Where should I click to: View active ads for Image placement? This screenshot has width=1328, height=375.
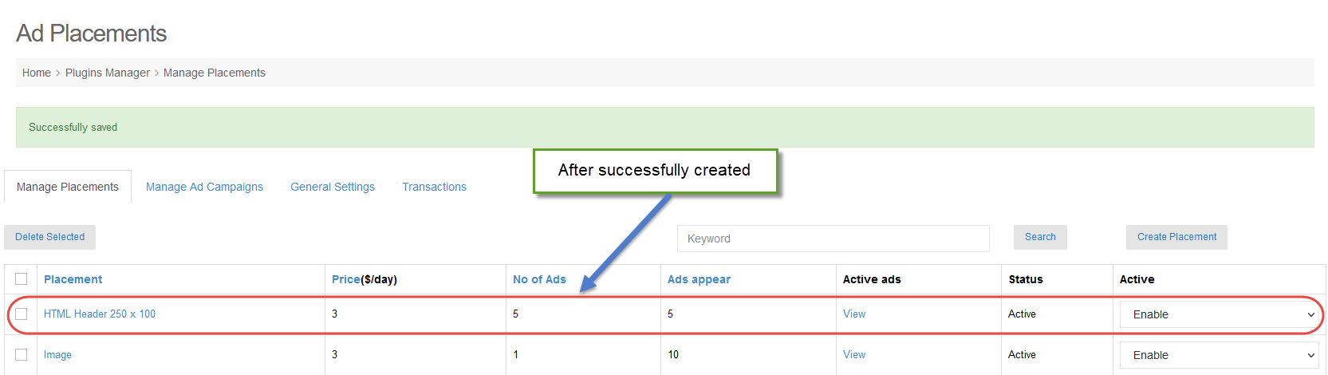click(854, 354)
